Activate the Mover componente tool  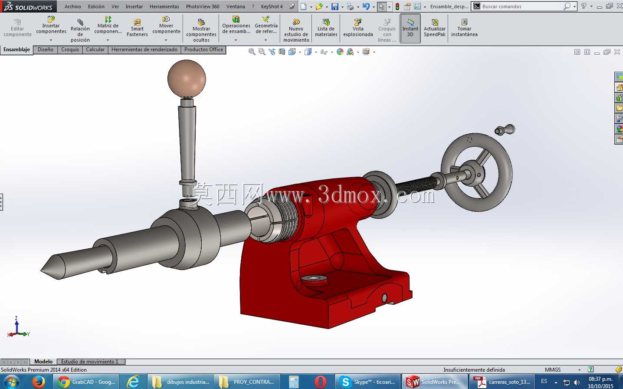166,25
